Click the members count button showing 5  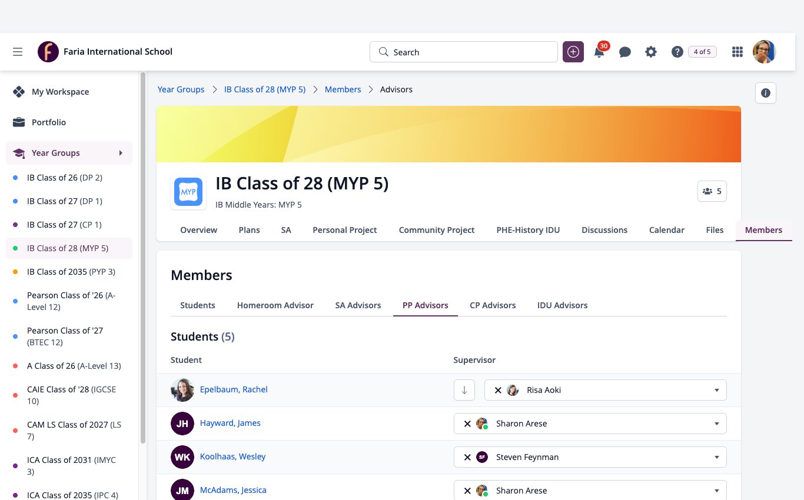(712, 191)
